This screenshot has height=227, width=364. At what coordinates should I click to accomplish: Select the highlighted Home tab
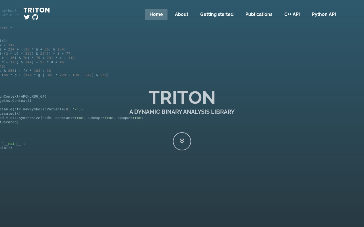[x=156, y=14]
